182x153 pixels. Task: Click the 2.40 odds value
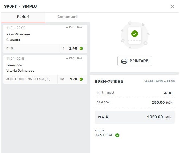click(73, 48)
